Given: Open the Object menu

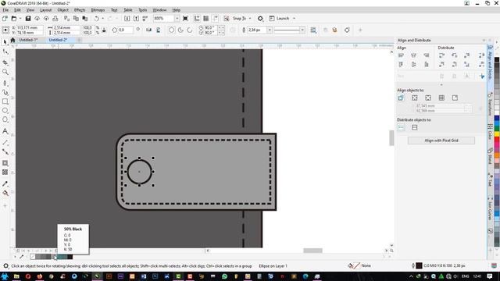Looking at the screenshot, I should (62, 10).
